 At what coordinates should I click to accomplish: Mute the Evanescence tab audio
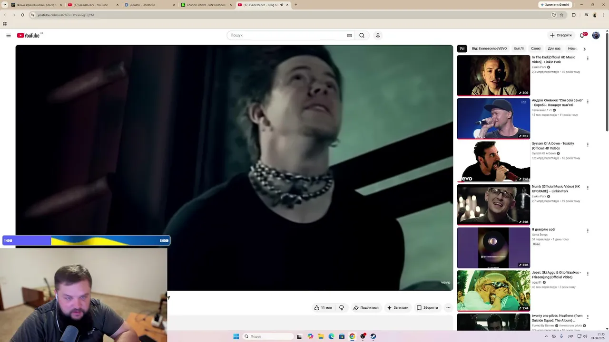(281, 5)
